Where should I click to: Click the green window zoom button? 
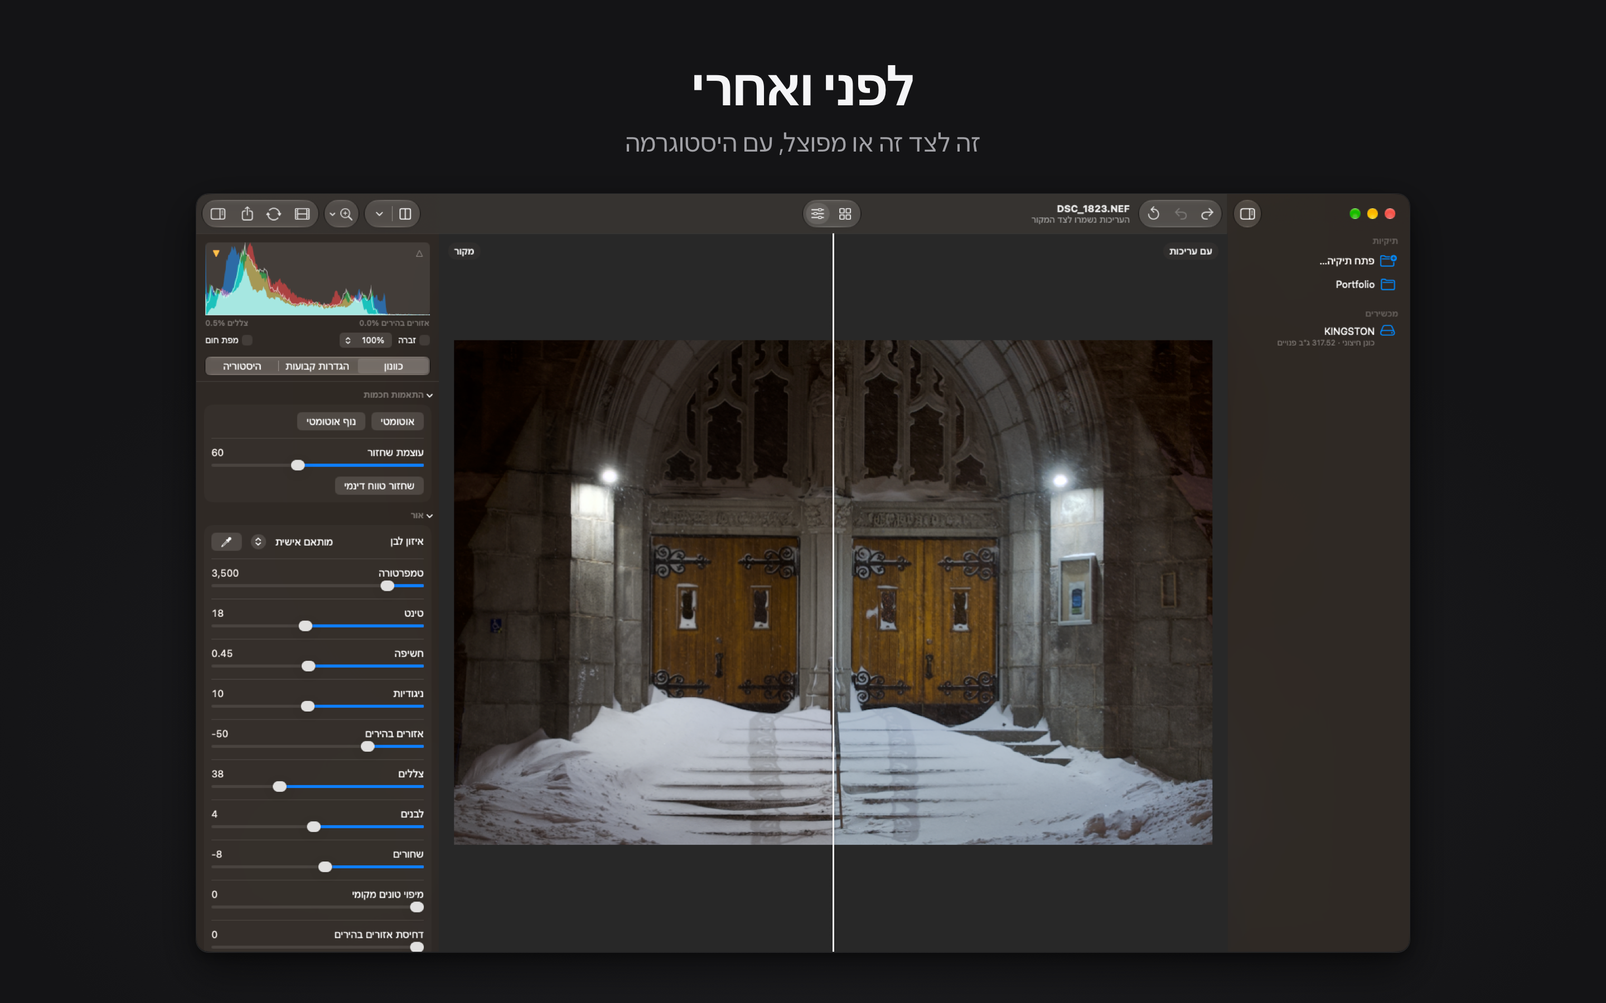(x=1355, y=213)
